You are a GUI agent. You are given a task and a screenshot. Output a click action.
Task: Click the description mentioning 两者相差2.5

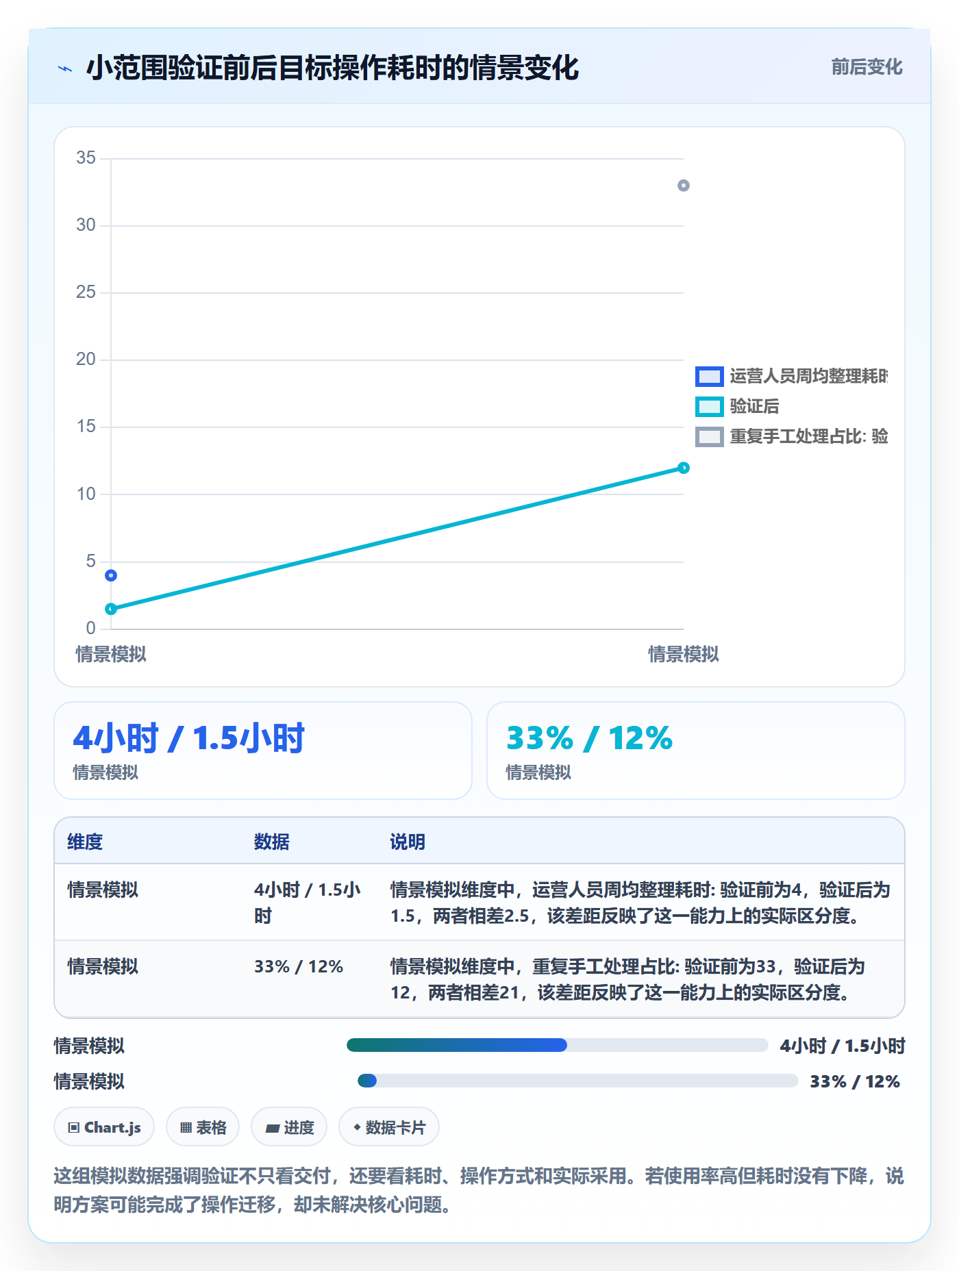click(x=640, y=903)
